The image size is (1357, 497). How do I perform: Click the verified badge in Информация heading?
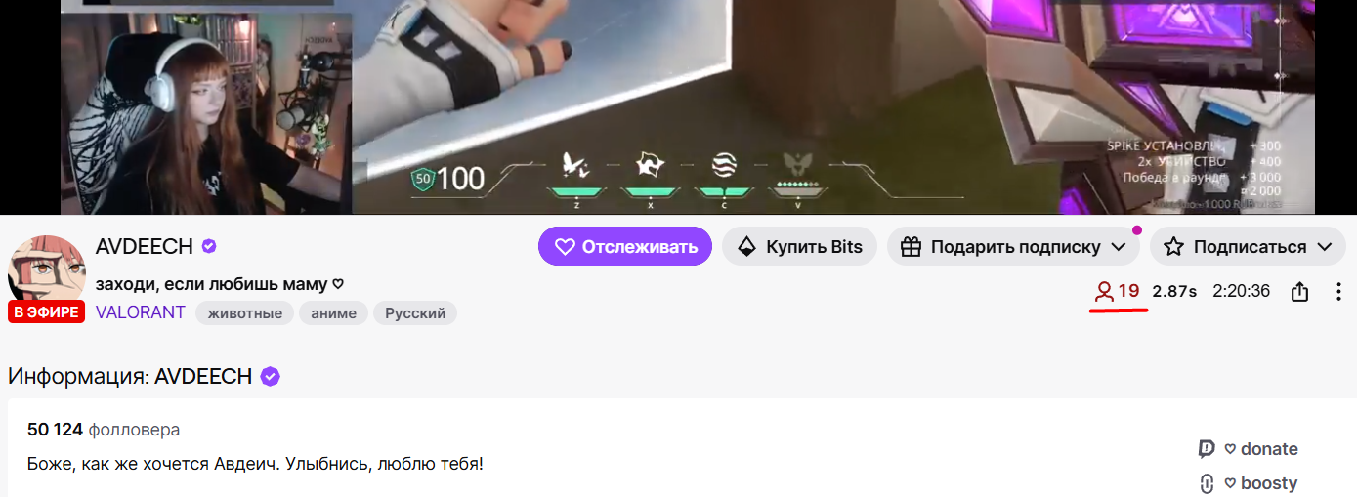click(x=271, y=376)
